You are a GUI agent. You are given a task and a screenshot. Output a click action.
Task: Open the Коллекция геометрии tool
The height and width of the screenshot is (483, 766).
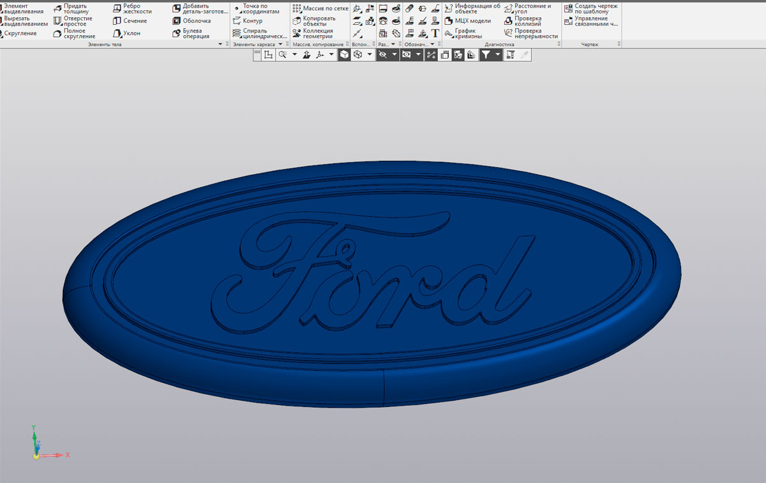(313, 33)
